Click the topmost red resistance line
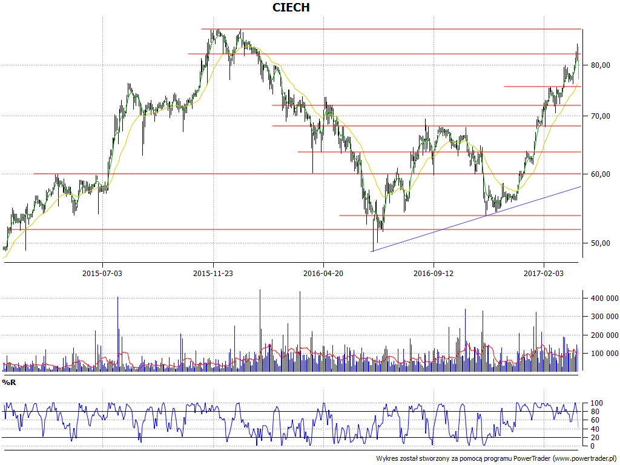This screenshot has height=465, width=620. click(391, 29)
